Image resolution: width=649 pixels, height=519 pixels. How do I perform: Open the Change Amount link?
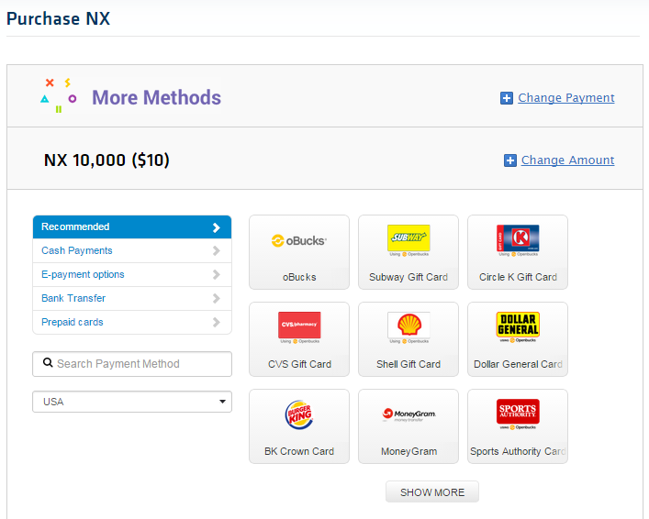[567, 160]
